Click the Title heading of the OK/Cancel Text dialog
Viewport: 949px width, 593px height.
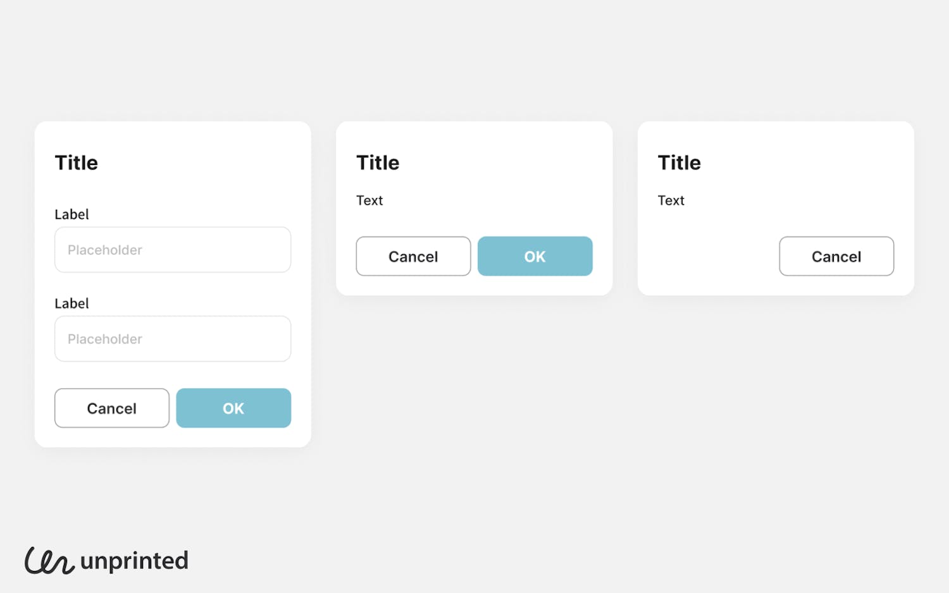pyautogui.click(x=378, y=162)
